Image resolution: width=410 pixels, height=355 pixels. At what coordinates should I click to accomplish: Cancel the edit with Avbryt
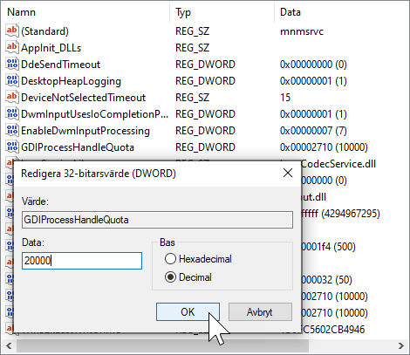(x=260, y=312)
